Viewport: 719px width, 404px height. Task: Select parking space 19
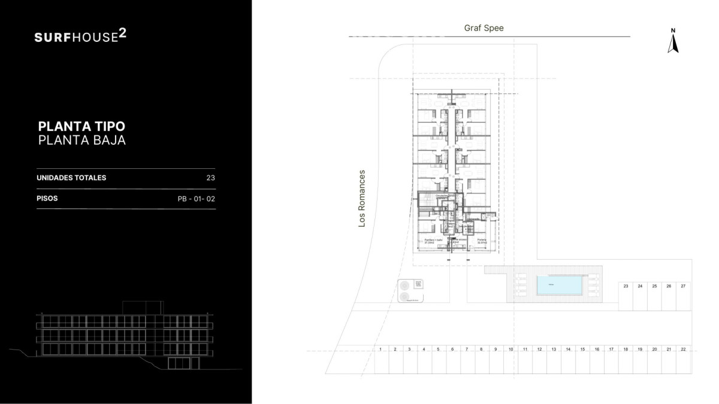(x=640, y=360)
